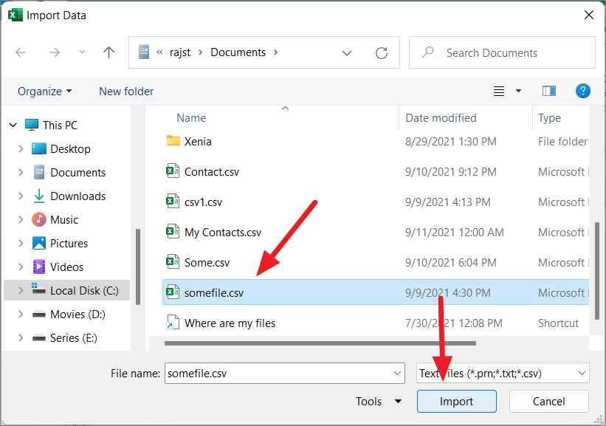Screen dimensions: 606x426
Task: Expand the Downloads tree item
Action: coord(21,196)
